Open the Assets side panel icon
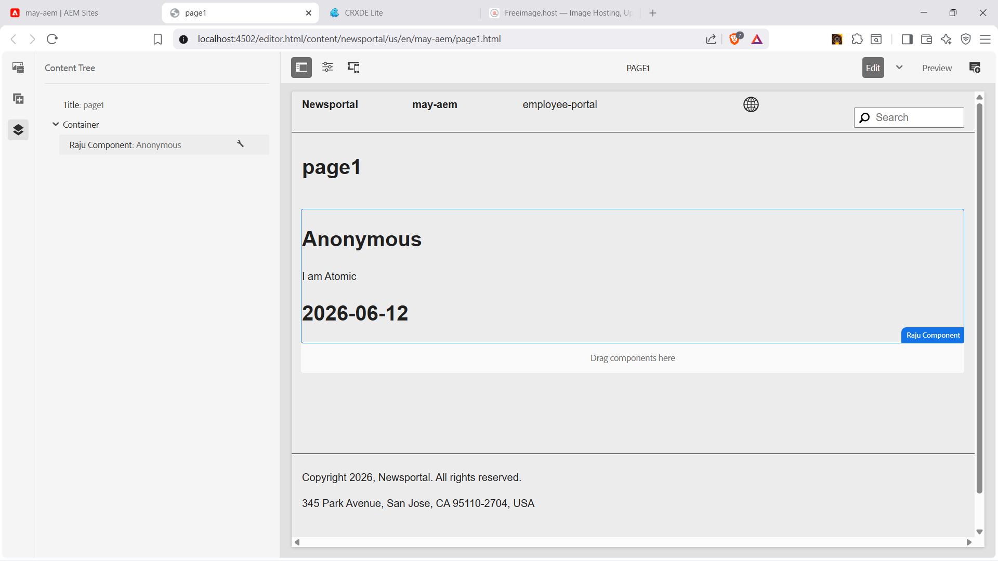 pyautogui.click(x=18, y=68)
